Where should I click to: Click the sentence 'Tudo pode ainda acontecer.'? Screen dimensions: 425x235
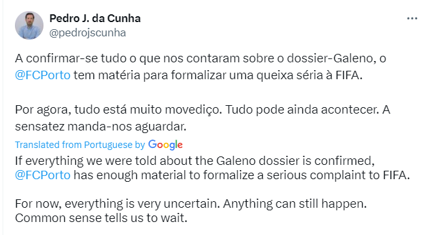(302, 110)
